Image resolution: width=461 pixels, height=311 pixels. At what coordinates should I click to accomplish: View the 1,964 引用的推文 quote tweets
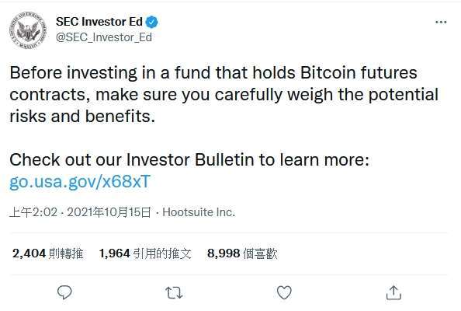tap(145, 253)
